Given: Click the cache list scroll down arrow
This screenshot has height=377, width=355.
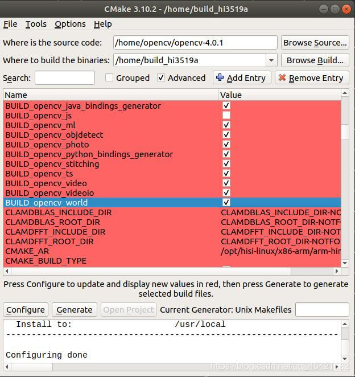Looking at the screenshot, I should point(345,263).
